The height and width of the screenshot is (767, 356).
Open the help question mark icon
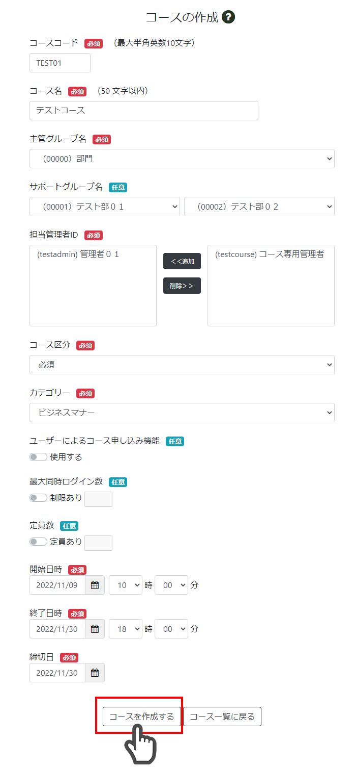228,17
